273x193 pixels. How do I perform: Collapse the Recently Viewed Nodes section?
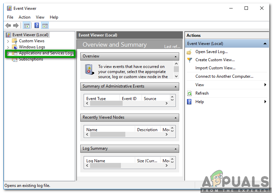coord(175,118)
